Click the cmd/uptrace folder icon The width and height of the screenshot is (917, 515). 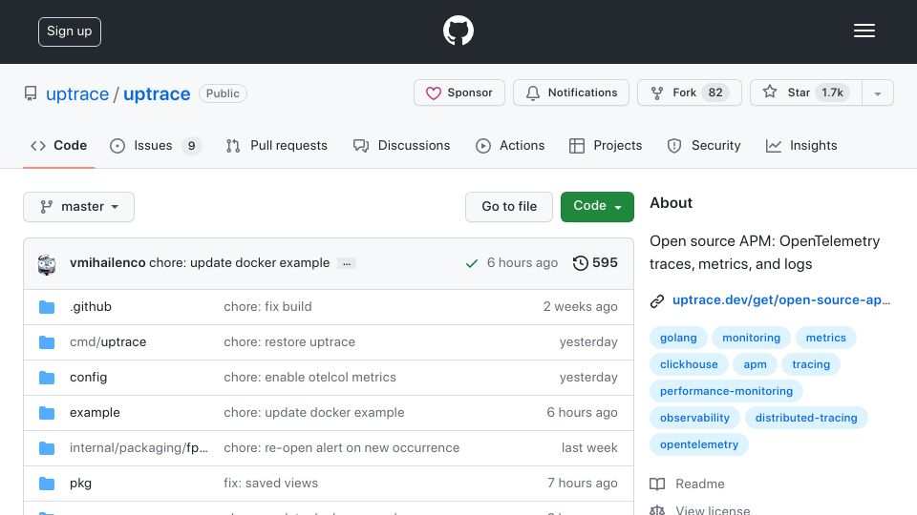(x=47, y=342)
